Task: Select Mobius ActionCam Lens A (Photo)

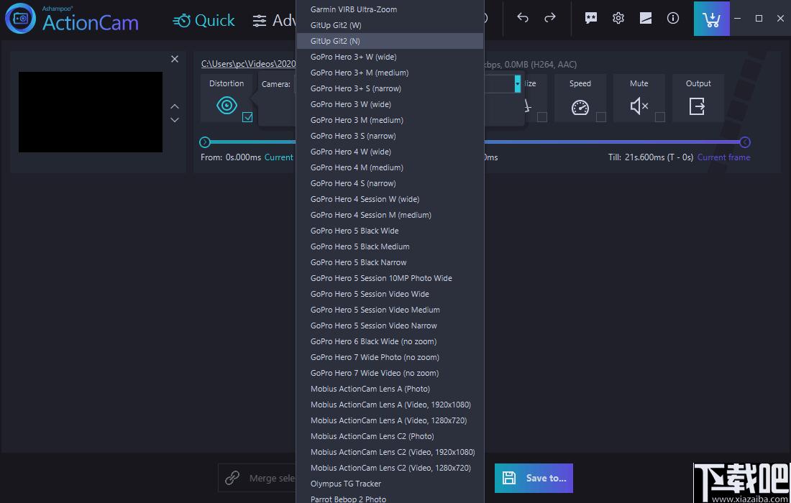Action: tap(390, 389)
